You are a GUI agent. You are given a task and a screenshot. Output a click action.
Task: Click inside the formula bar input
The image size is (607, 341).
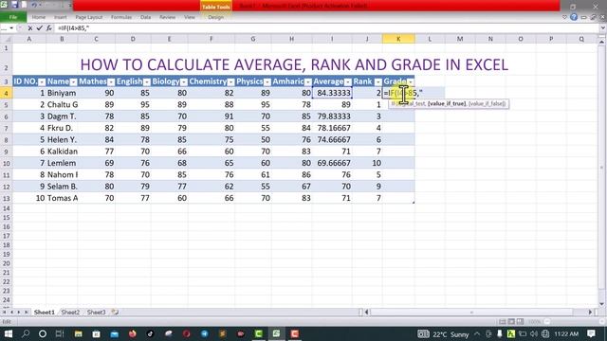point(325,27)
